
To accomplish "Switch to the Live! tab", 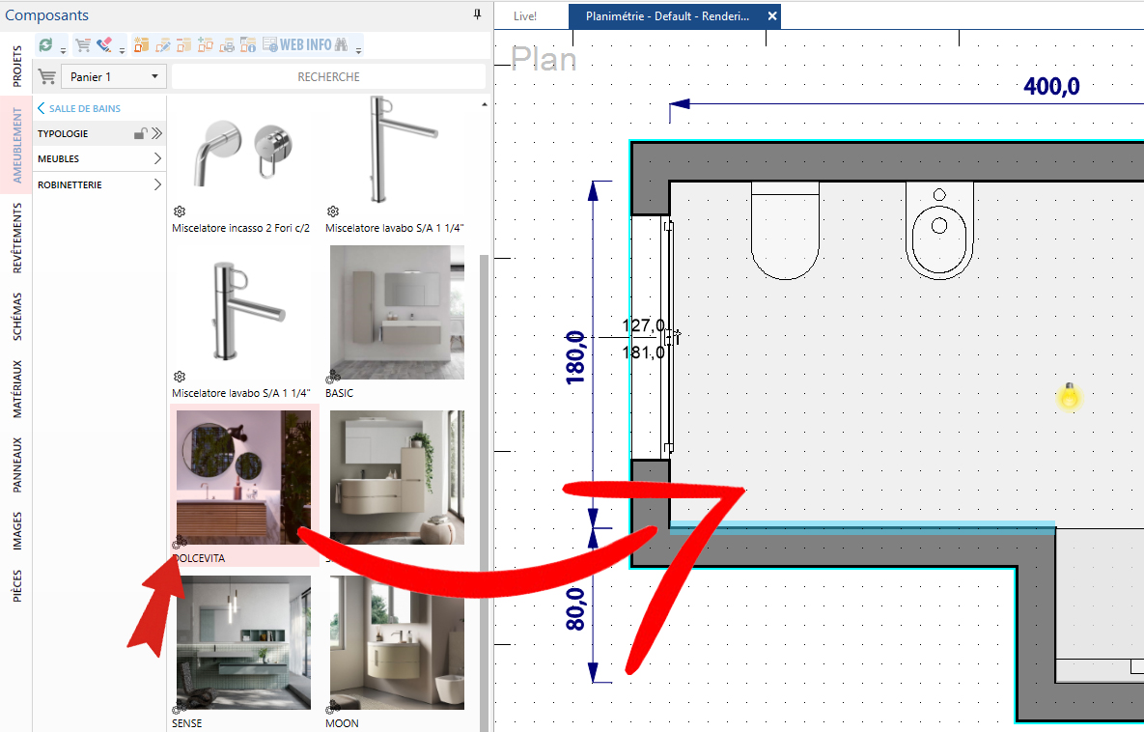I will (x=525, y=16).
